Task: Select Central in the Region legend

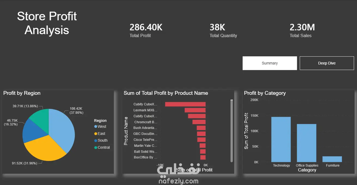Action: point(102,147)
